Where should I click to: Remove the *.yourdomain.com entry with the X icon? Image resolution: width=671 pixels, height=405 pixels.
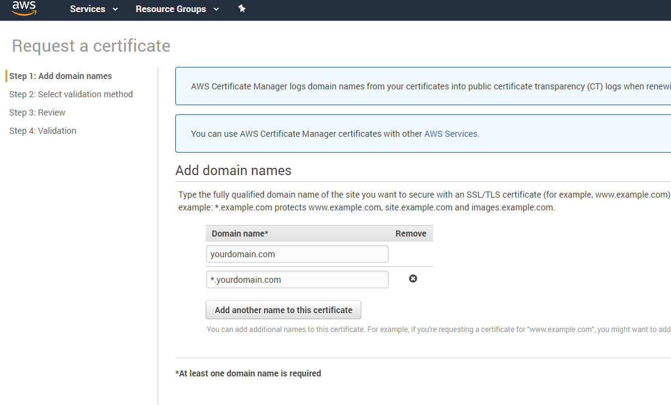[413, 279]
